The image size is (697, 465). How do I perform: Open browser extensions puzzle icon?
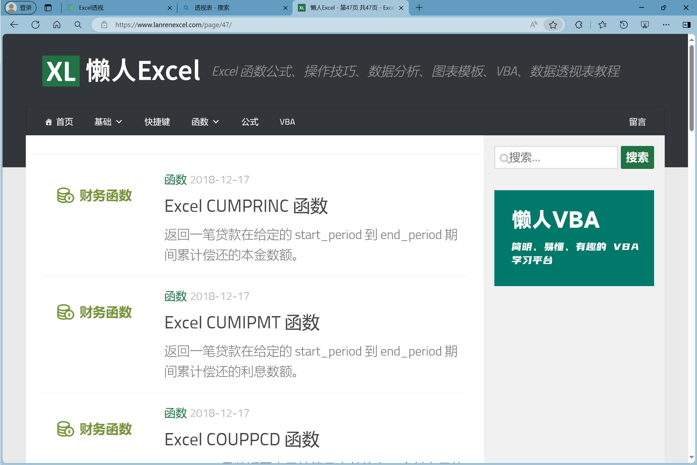[x=579, y=25]
